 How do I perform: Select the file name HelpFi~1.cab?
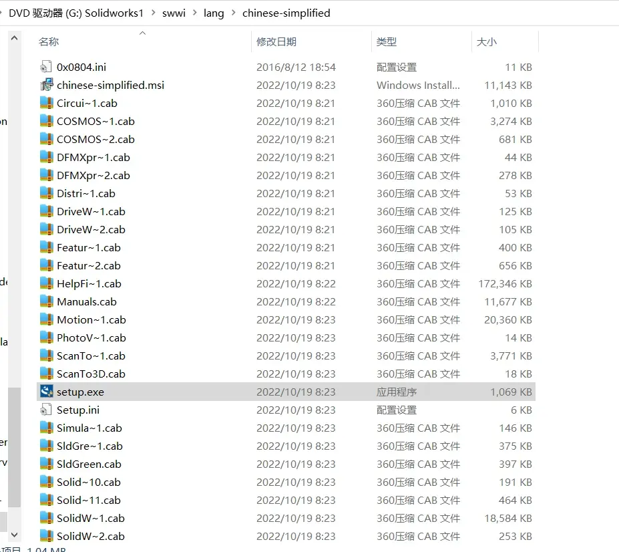pos(89,284)
